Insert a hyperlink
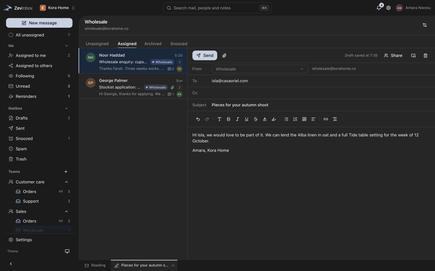This screenshot has width=435, height=271. 326,119
